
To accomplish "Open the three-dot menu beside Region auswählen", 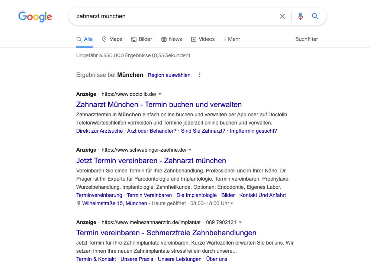I will [200, 75].
